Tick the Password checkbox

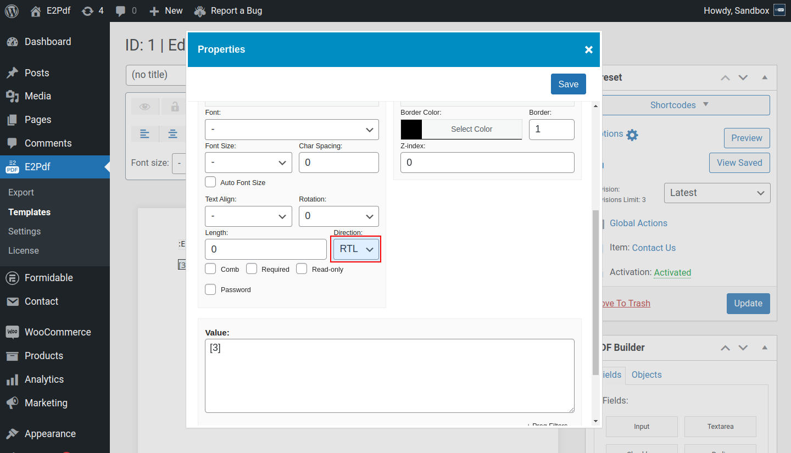[210, 289]
